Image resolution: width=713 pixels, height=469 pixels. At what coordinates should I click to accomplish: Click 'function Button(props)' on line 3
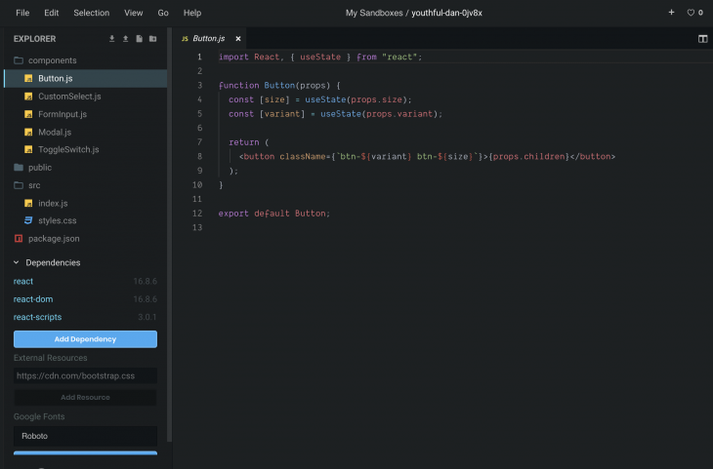(274, 86)
